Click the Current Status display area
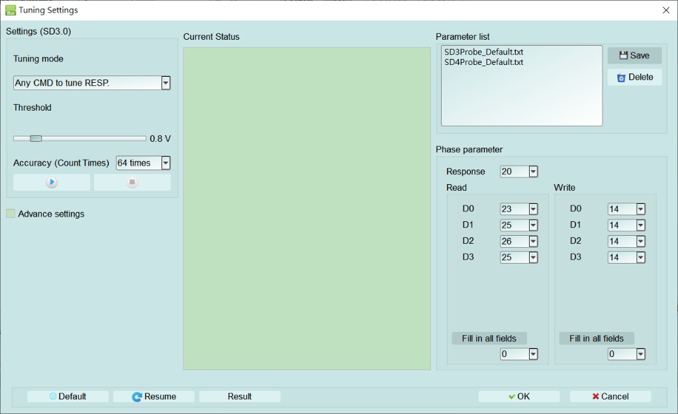 click(307, 209)
